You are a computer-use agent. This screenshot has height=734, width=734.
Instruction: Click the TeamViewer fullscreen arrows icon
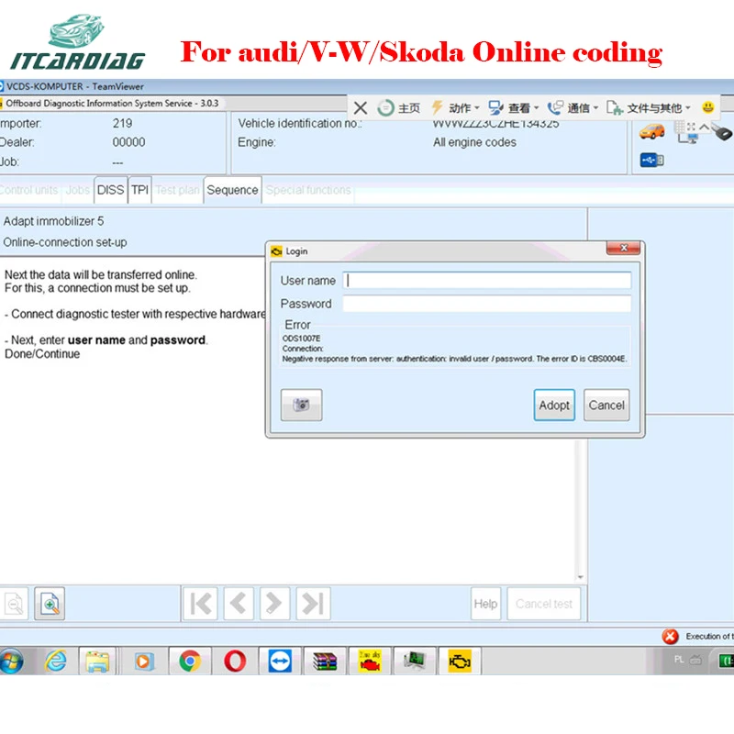[x=692, y=127]
